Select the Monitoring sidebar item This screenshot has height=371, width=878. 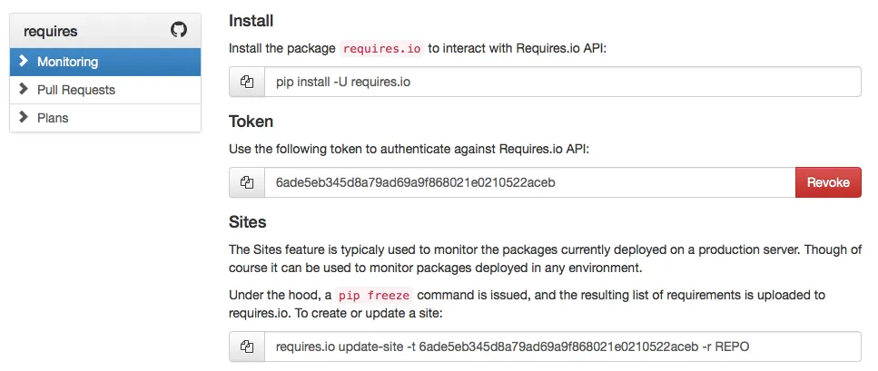point(105,62)
